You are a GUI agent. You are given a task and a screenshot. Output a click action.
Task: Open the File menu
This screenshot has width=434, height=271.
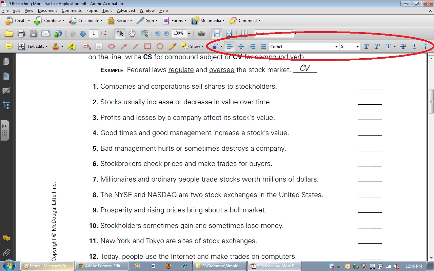[x=5, y=11]
